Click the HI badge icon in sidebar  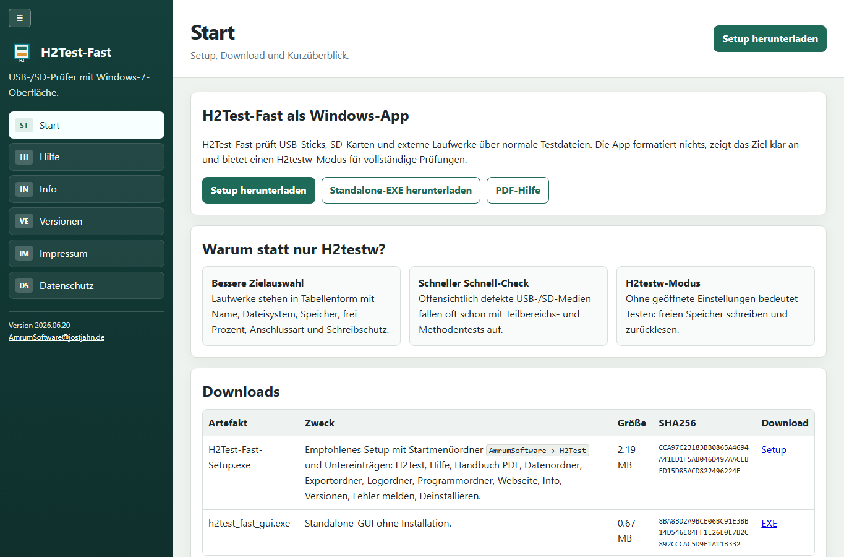click(24, 157)
